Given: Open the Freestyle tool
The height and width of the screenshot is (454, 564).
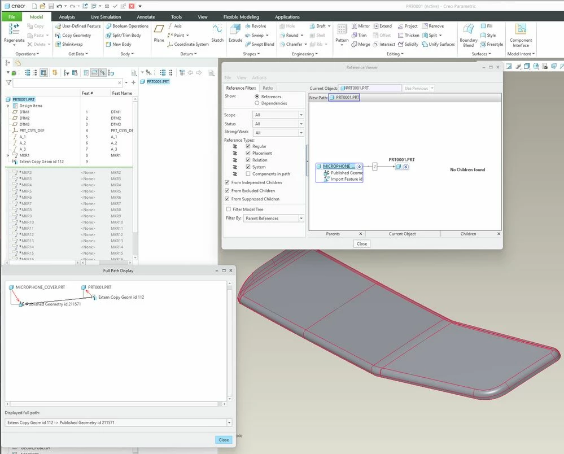Looking at the screenshot, I should (491, 44).
